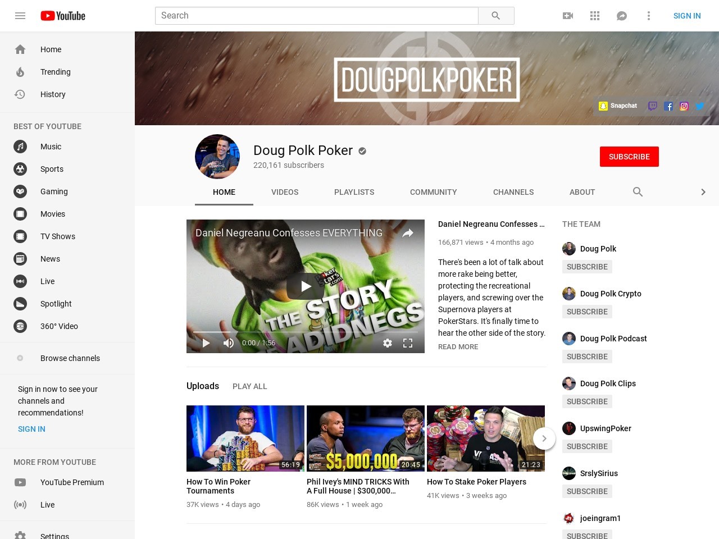719x539 pixels.
Task: Switch to the PLAYLISTS tab
Action: (x=354, y=192)
